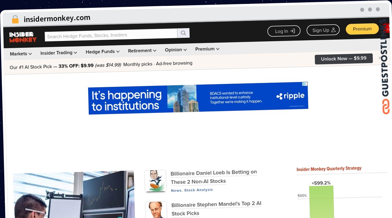Click the Sign Up button
The height and width of the screenshot is (218, 392).
point(323,30)
